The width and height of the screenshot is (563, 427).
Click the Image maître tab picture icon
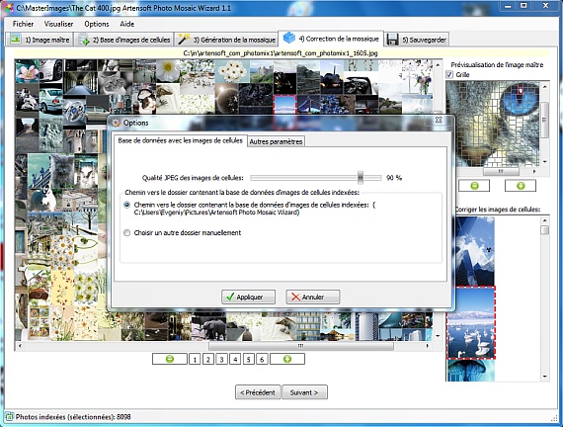15,39
